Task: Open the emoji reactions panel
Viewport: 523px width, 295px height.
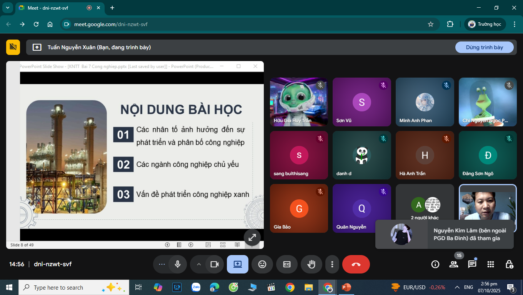Action: (x=262, y=264)
